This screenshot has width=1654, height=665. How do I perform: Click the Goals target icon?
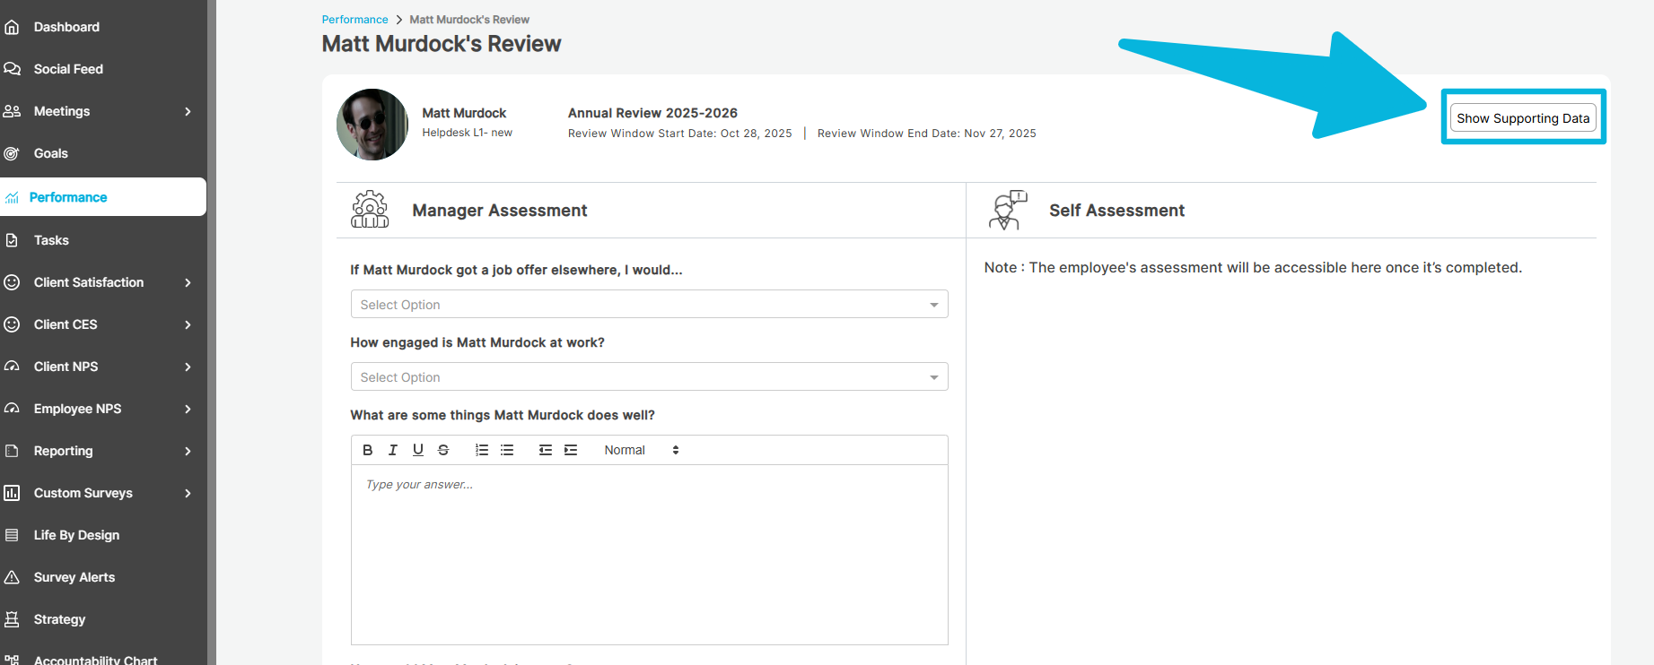pos(12,153)
